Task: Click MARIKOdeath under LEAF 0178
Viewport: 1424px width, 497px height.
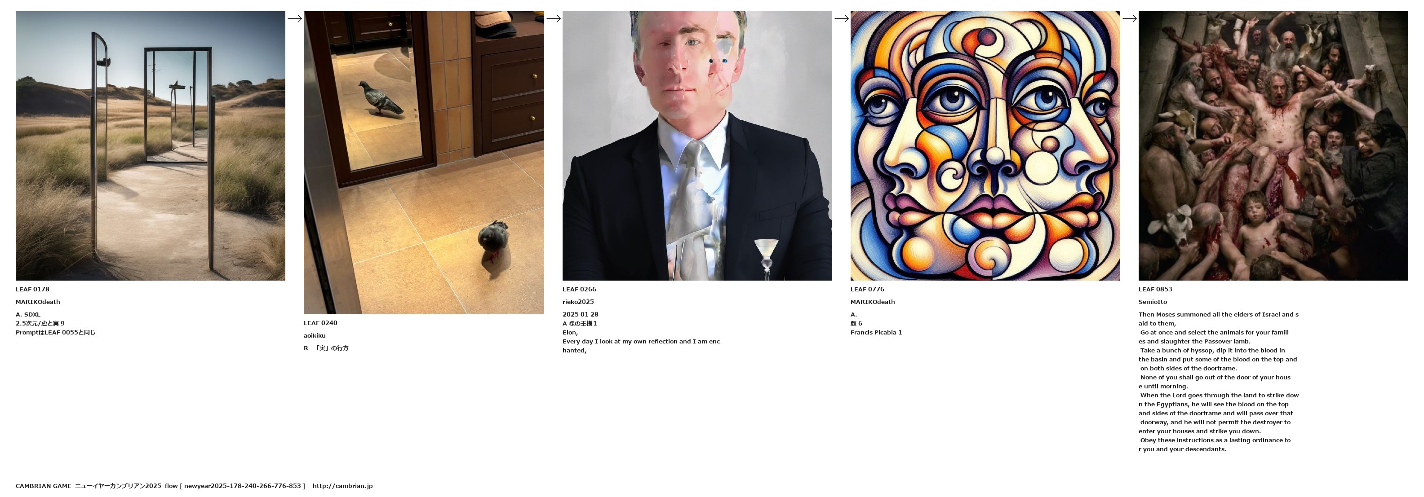Action: pyautogui.click(x=38, y=302)
